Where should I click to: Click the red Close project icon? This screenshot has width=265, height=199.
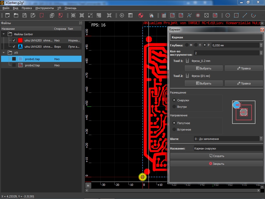tap(42, 15)
